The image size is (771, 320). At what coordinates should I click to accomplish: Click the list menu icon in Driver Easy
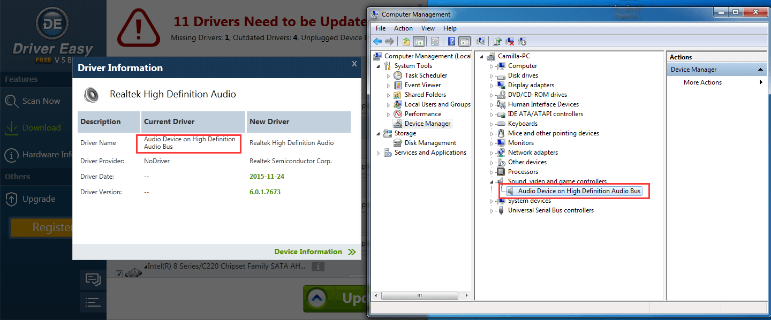click(93, 302)
